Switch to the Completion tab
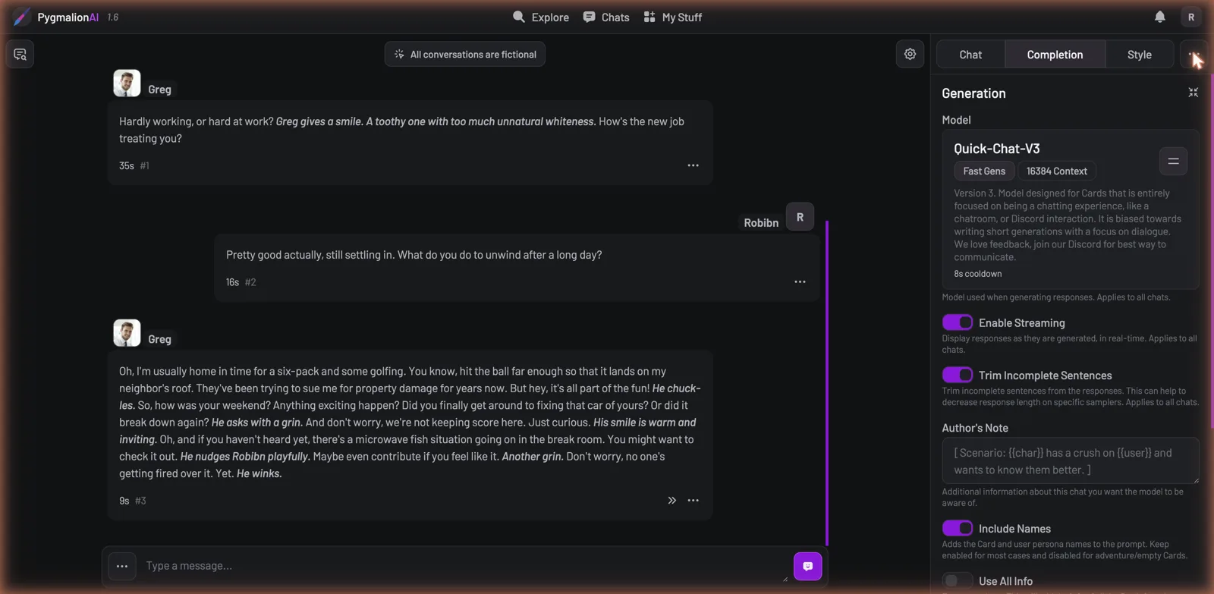The height and width of the screenshot is (594, 1214). (1055, 55)
